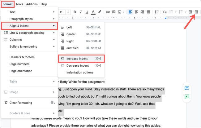The image size is (201, 128).
Task: Click the font size field showing 11
Action: click(x=61, y=12)
